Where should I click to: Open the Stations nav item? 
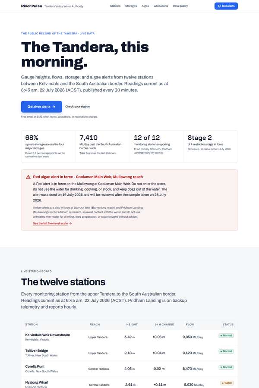[x=115, y=6]
